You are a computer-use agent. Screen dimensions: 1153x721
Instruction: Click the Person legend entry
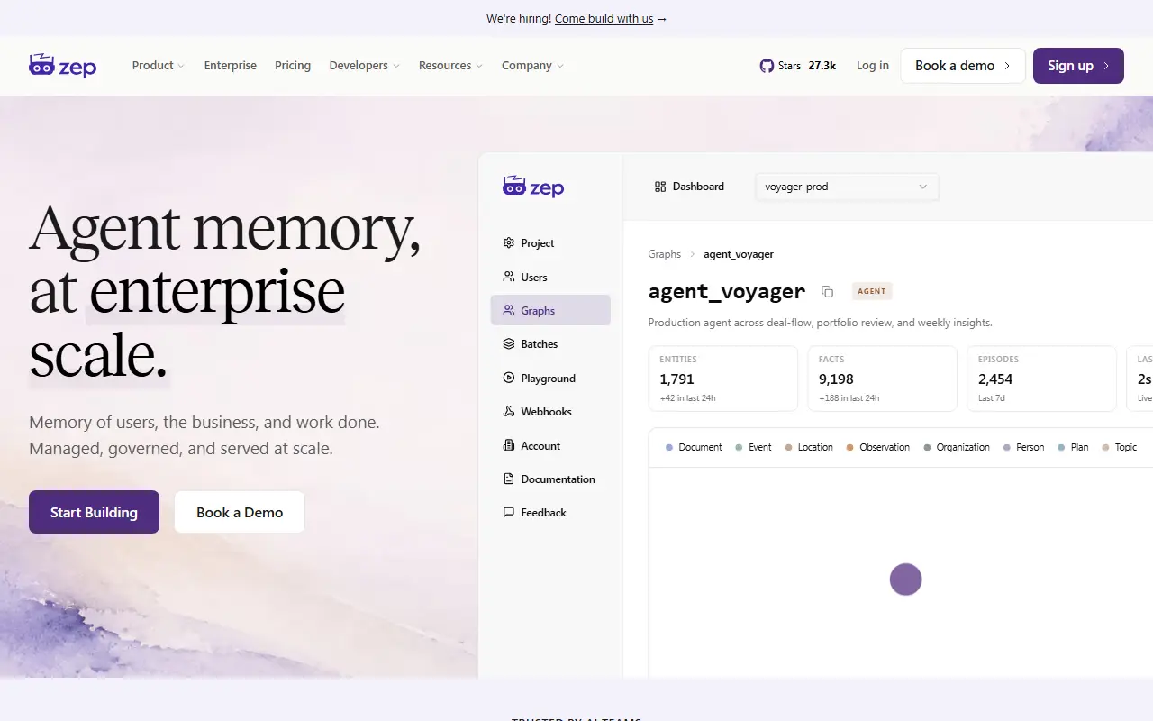click(x=1023, y=447)
